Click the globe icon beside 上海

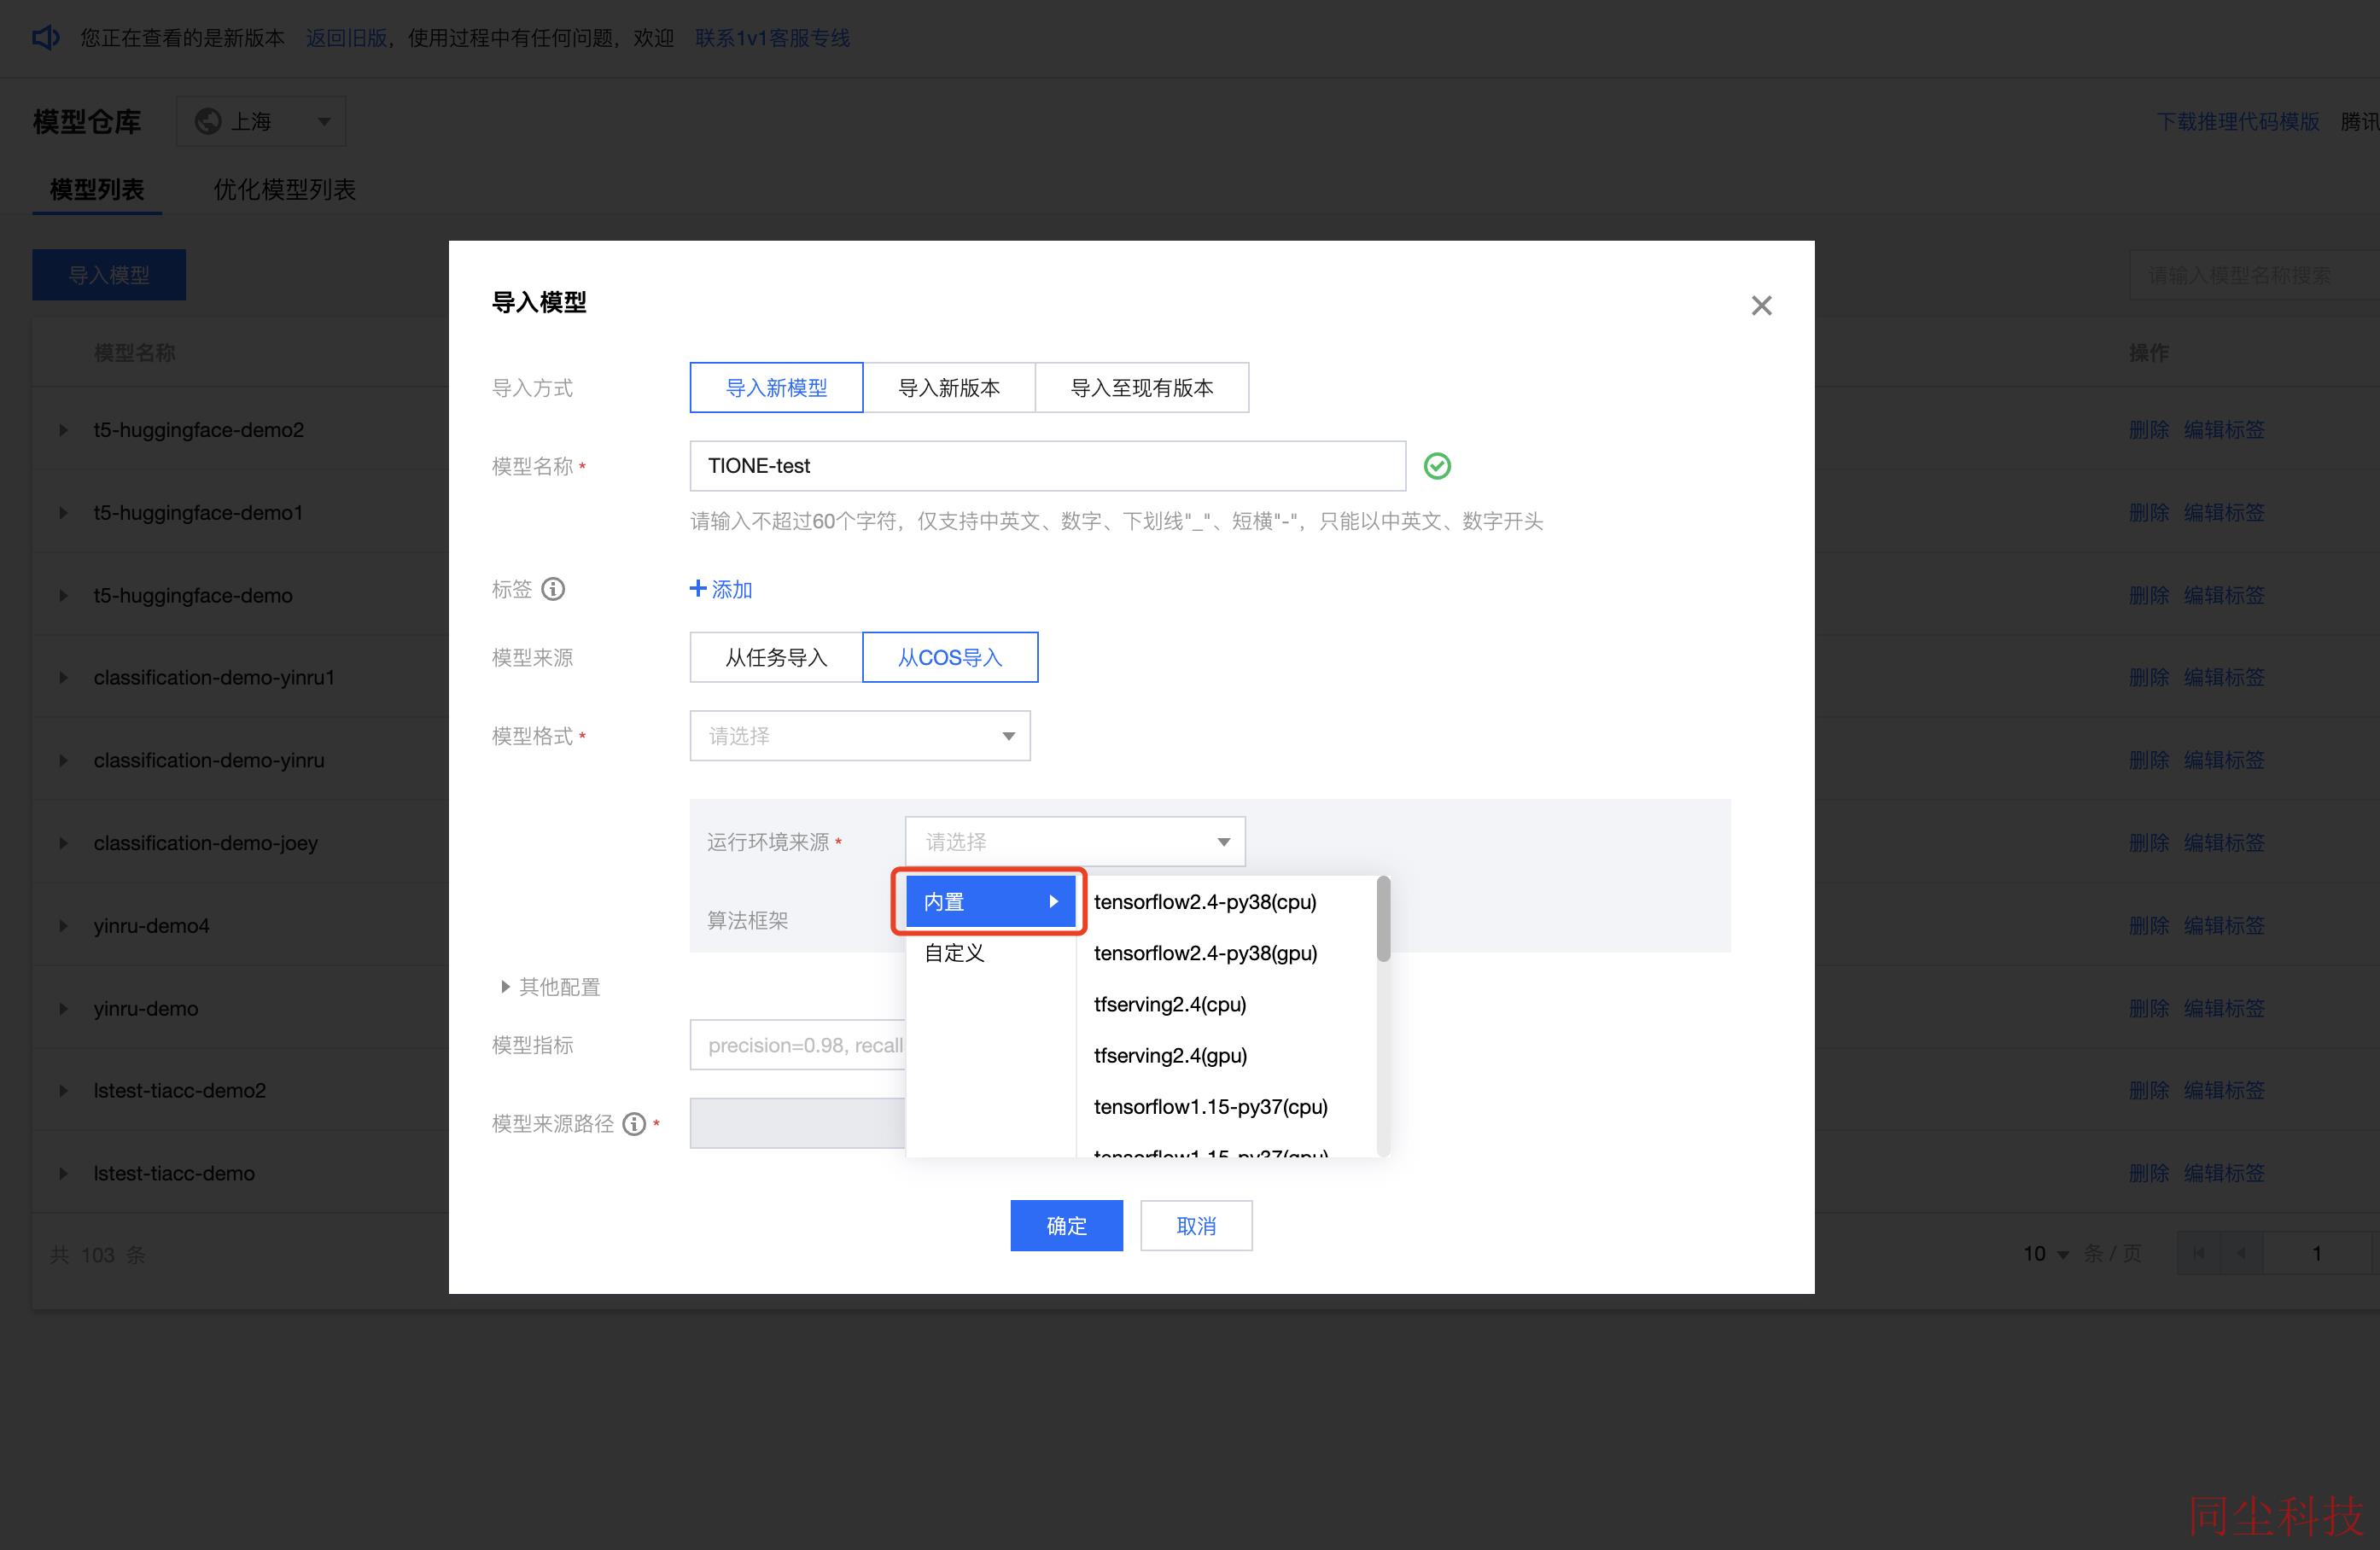(208, 121)
